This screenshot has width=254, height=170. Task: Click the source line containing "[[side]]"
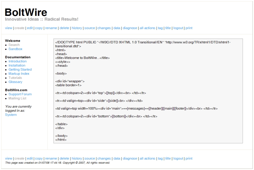click(x=99, y=101)
